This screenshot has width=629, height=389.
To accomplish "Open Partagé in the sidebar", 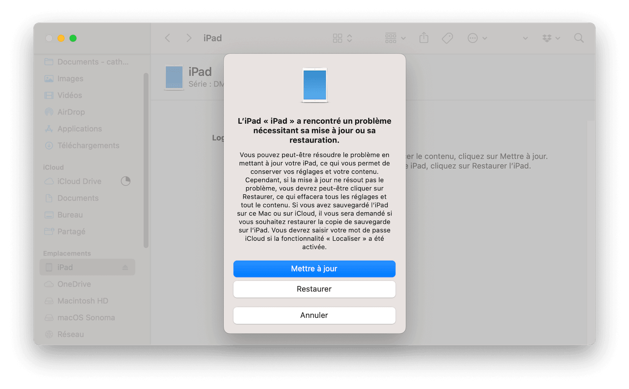I will pyautogui.click(x=87, y=232).
